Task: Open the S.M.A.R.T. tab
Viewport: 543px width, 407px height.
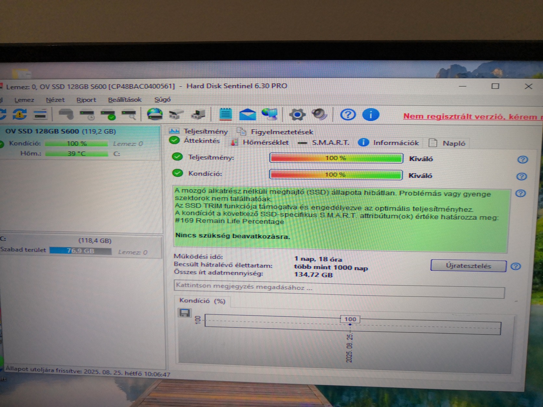Action: pos(323,142)
